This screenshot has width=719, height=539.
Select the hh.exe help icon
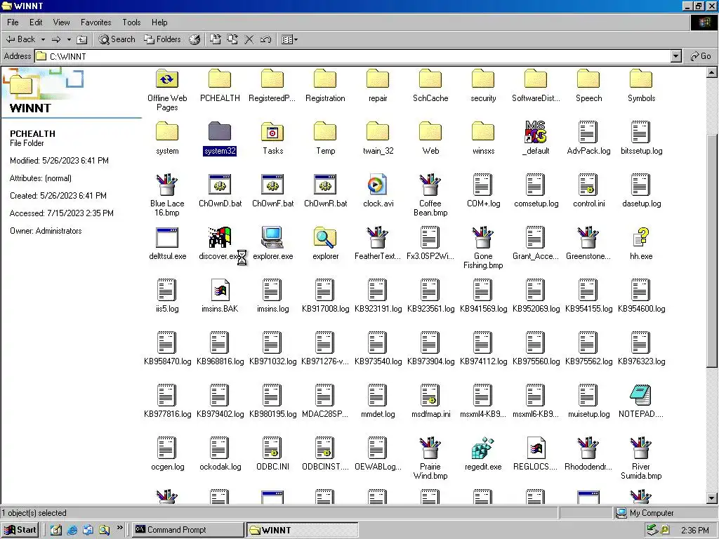641,237
